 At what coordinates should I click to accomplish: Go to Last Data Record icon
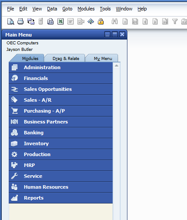tap(165, 22)
